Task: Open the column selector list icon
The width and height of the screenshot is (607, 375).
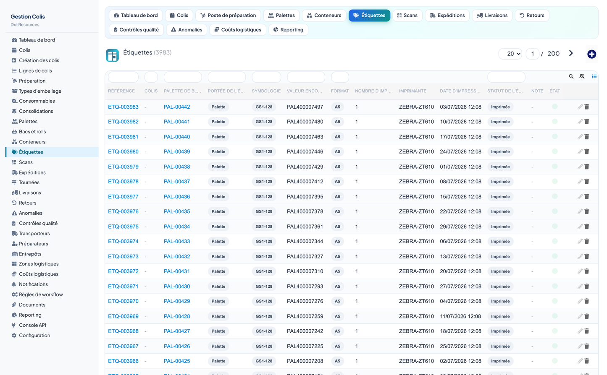Action: point(594,76)
